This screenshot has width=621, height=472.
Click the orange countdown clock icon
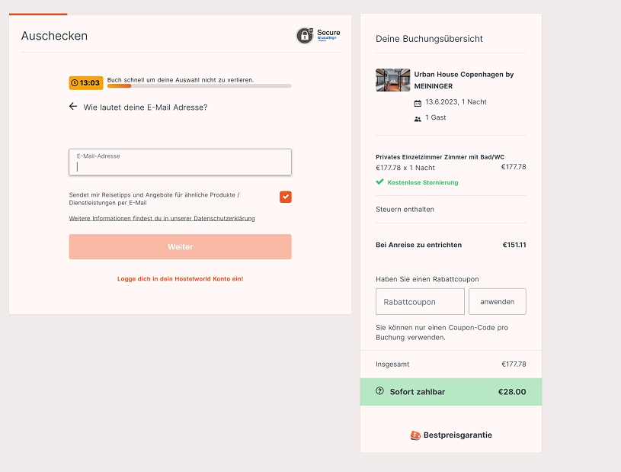pos(76,81)
